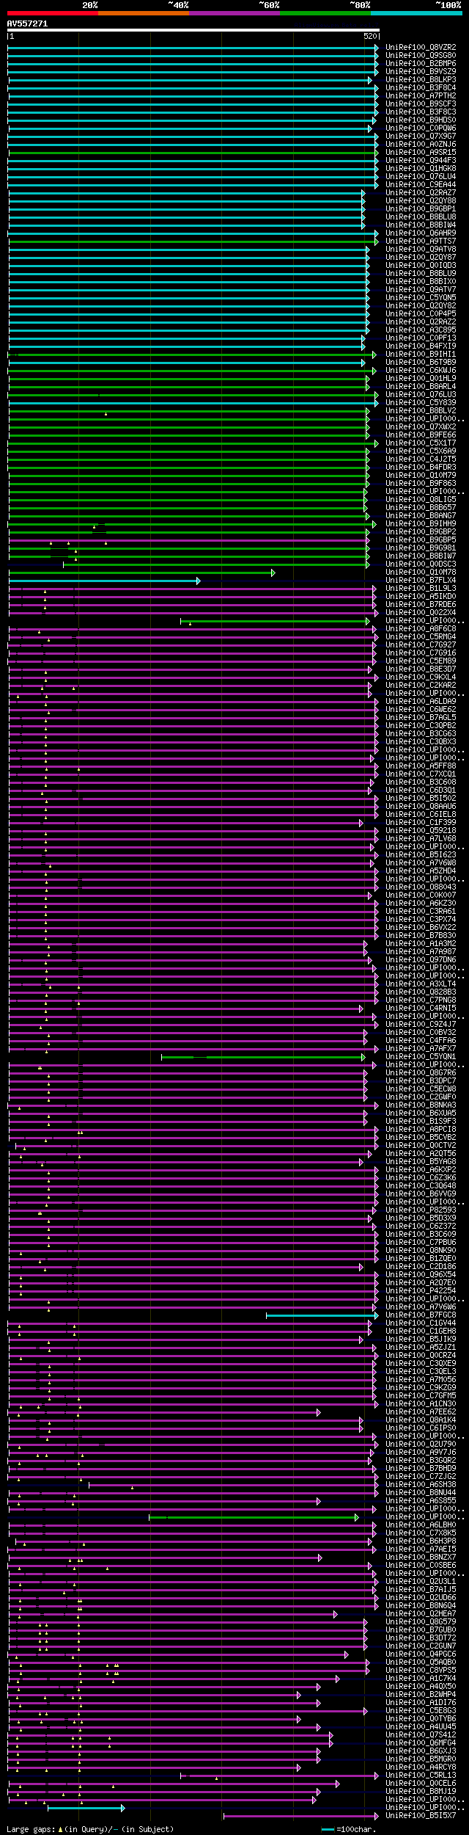The width and height of the screenshot is (469, 1835).
Task: Select hit UniRef100_Q4PGC6
Action: click(421, 1654)
